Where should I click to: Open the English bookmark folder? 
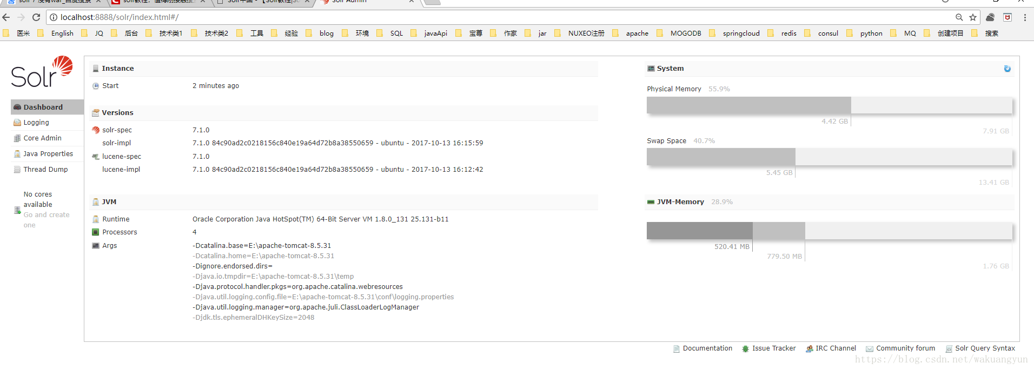pyautogui.click(x=56, y=33)
